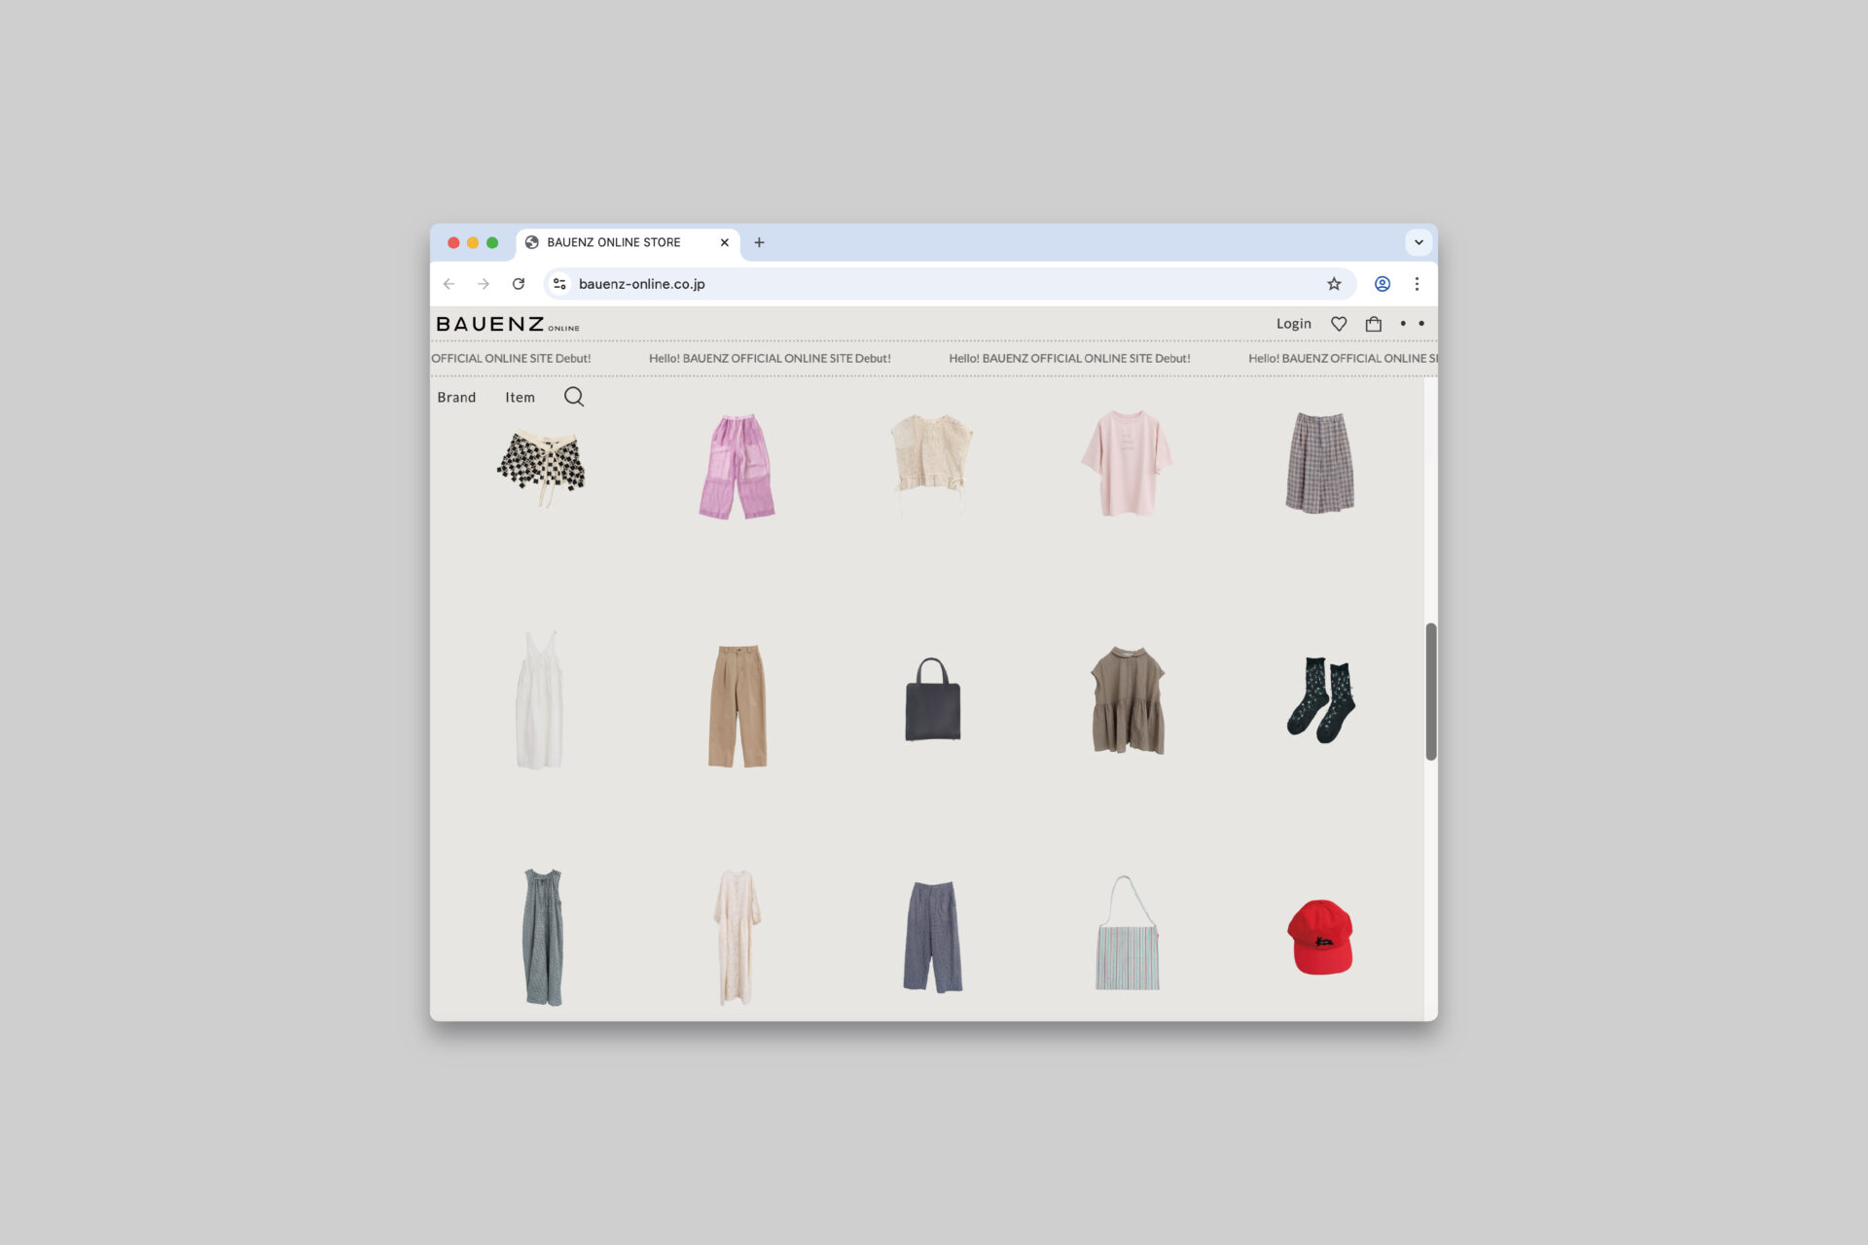View the plaid skirt product
Screen dimensions: 1868x1245
coord(1320,462)
